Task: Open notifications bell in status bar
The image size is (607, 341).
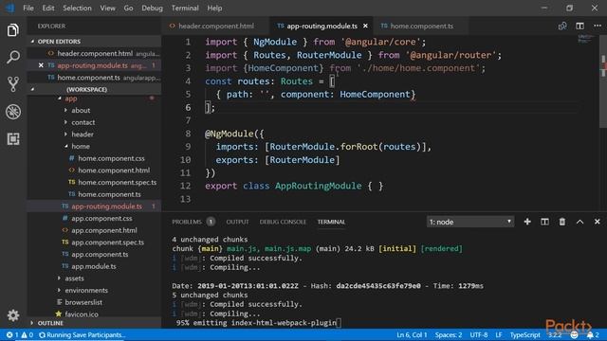Action: pos(593,334)
